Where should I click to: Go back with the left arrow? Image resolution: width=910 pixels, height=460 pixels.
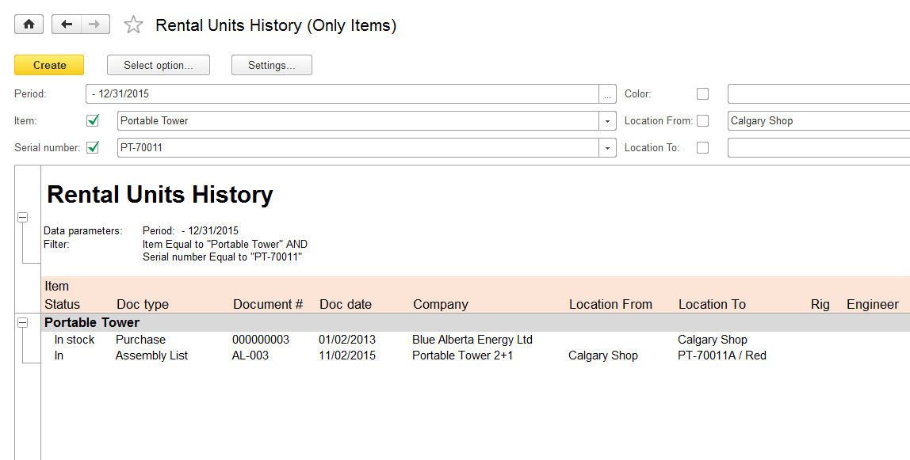tap(67, 25)
